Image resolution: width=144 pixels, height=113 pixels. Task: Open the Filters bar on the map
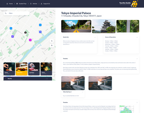click(x=16, y=13)
